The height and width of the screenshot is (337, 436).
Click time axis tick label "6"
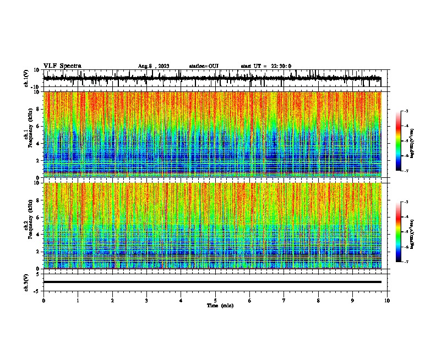pos(250,301)
